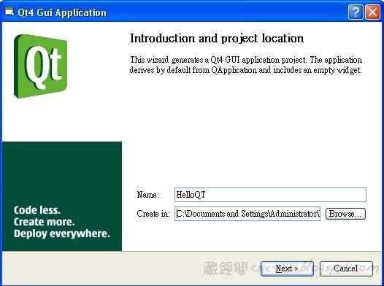Click the Create in path field
384x286 pixels.
click(247, 214)
